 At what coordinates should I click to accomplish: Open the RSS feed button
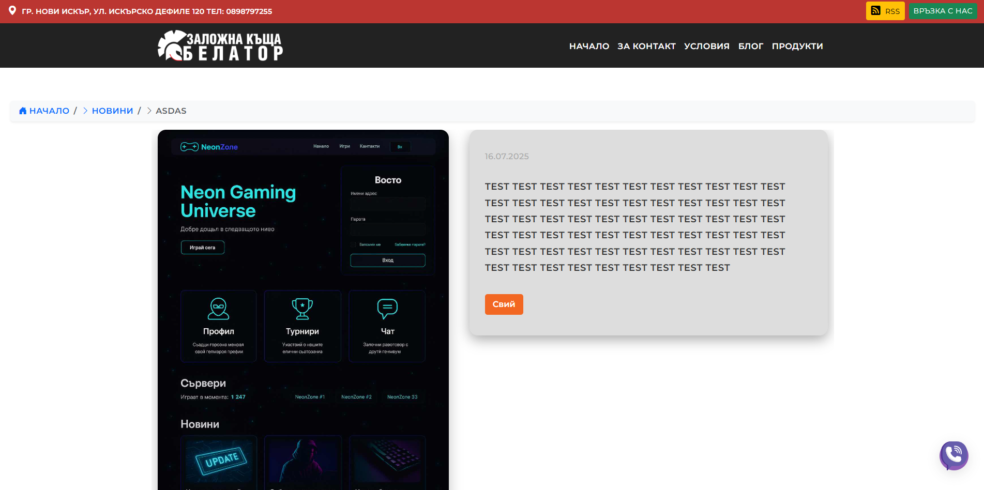click(x=885, y=11)
